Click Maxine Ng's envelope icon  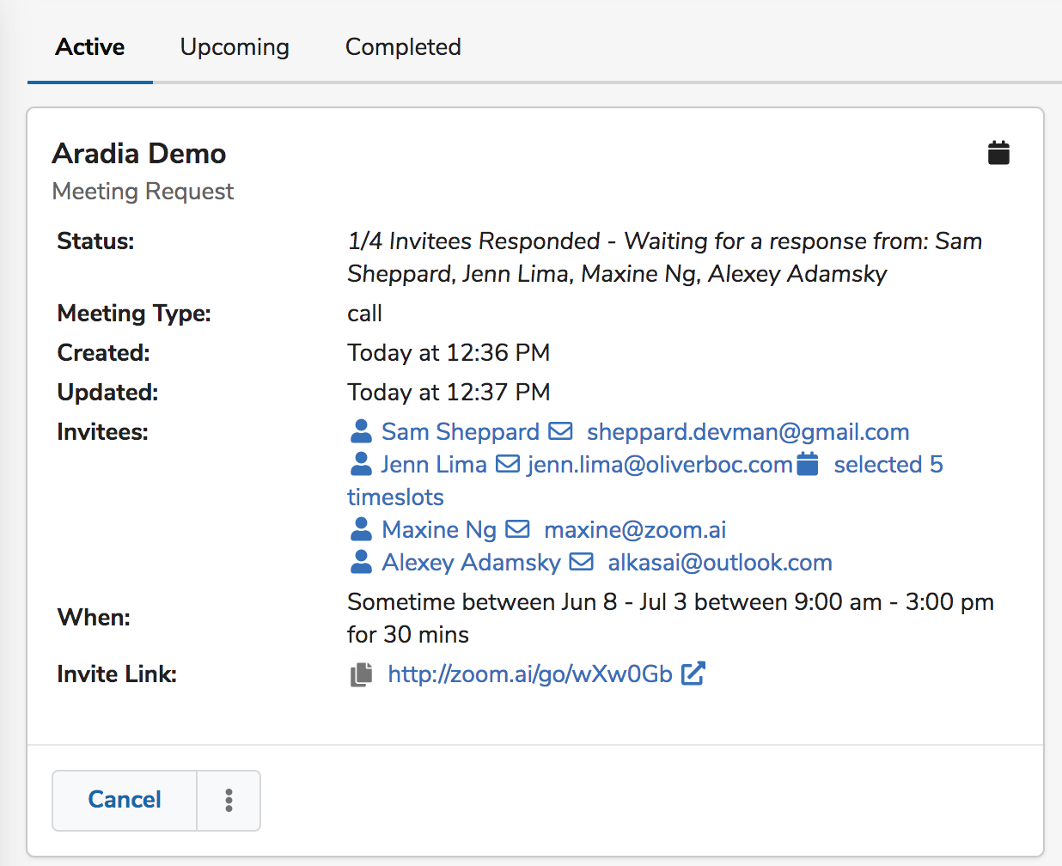pos(518,528)
